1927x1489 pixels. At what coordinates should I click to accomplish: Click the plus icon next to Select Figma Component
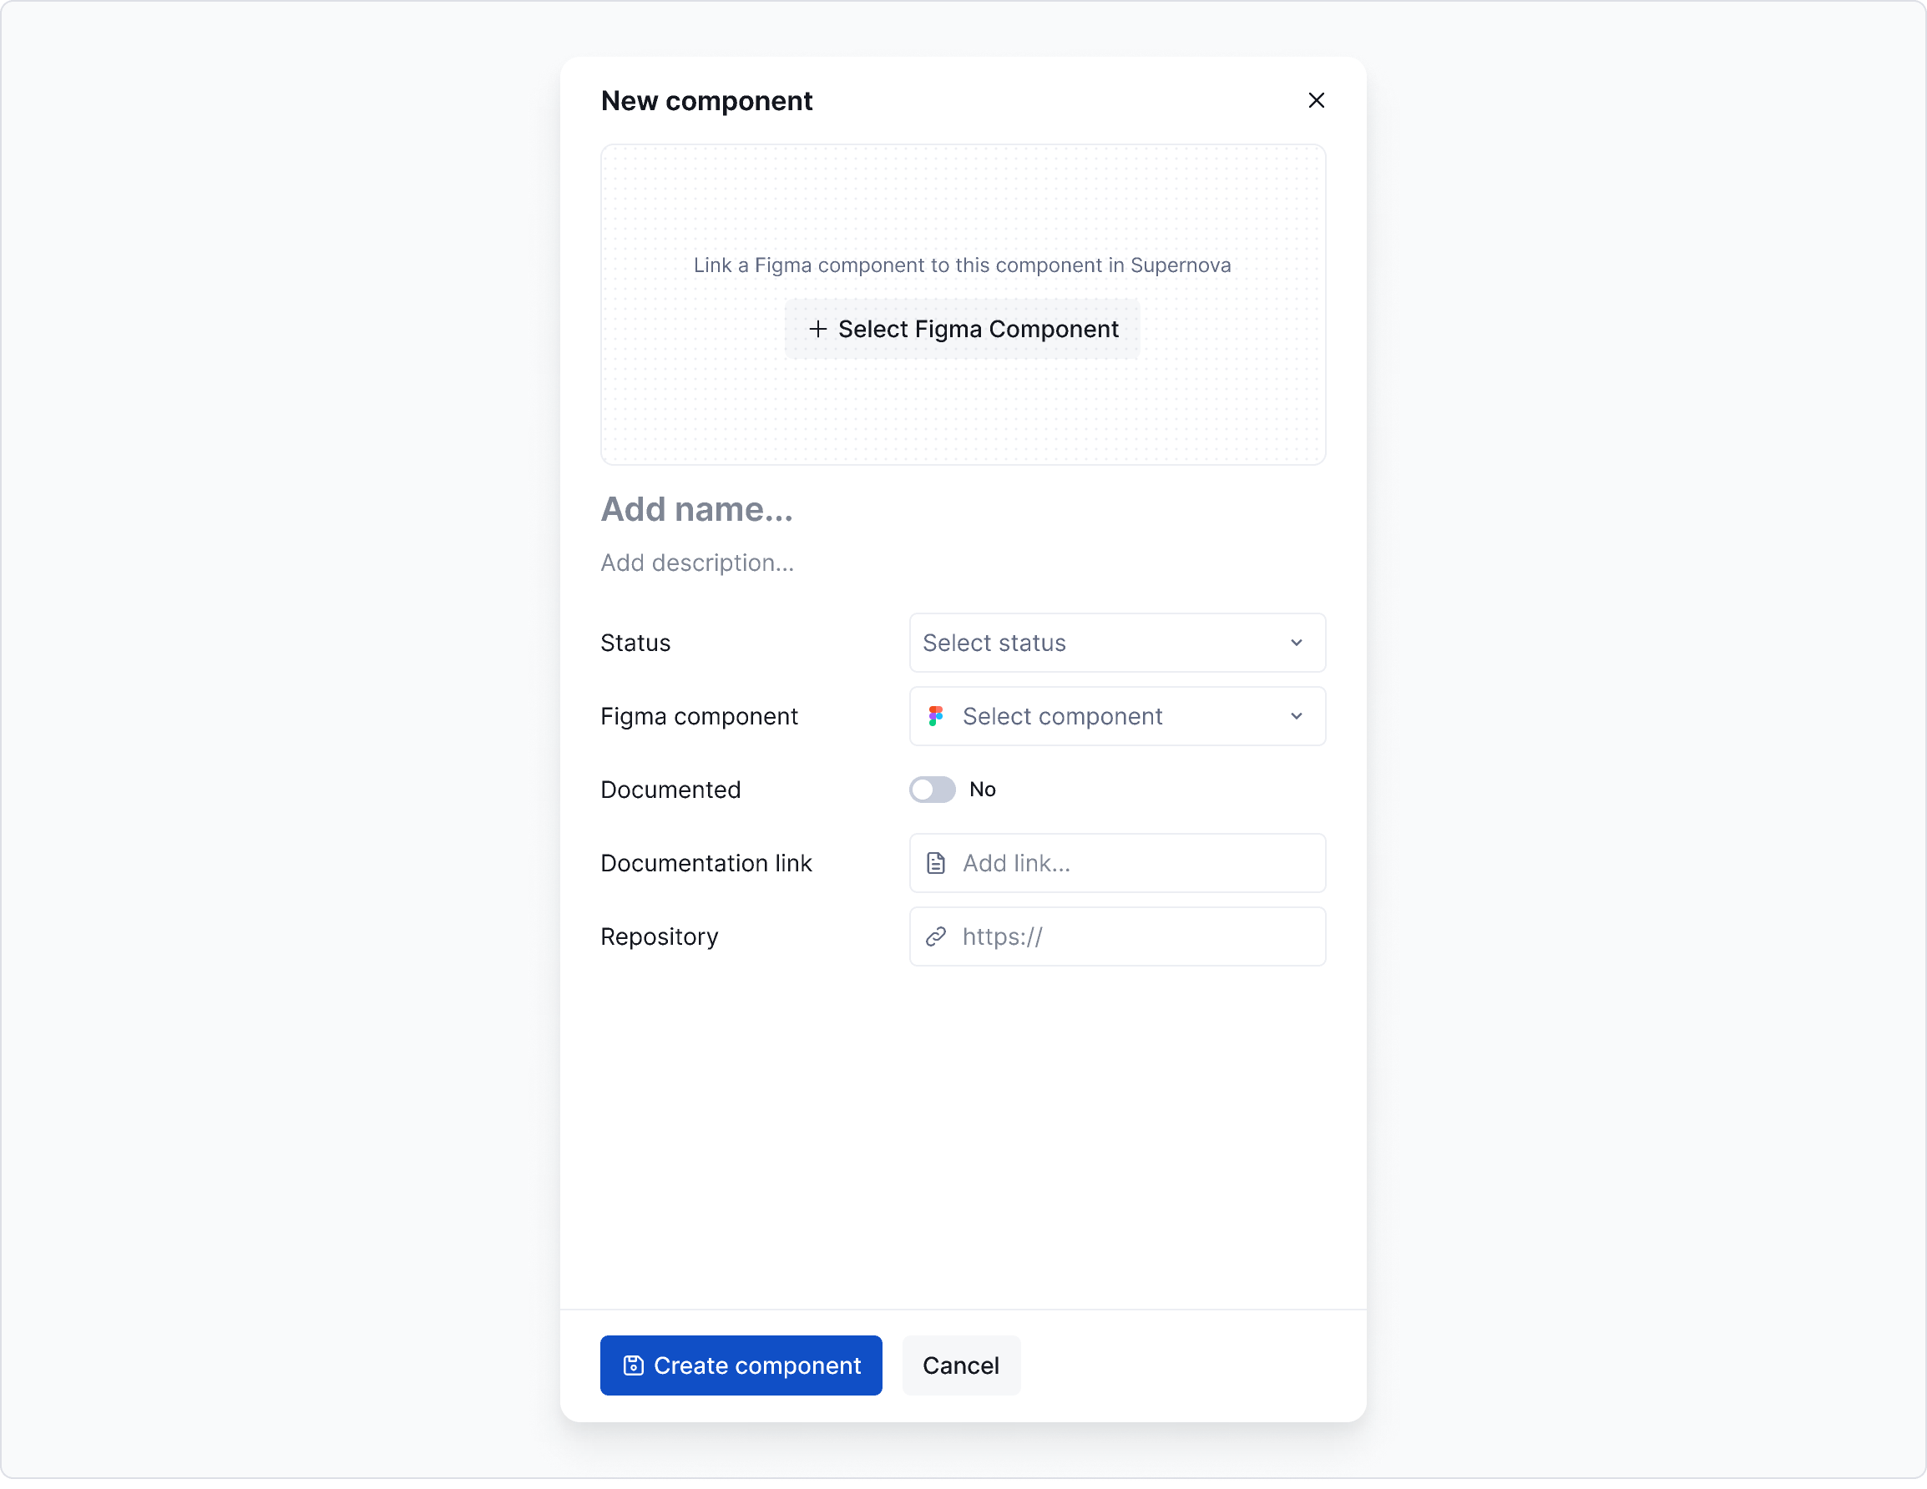coord(818,328)
